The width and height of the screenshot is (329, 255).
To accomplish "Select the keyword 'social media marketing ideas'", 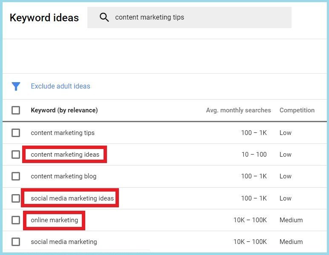I will tap(72, 198).
